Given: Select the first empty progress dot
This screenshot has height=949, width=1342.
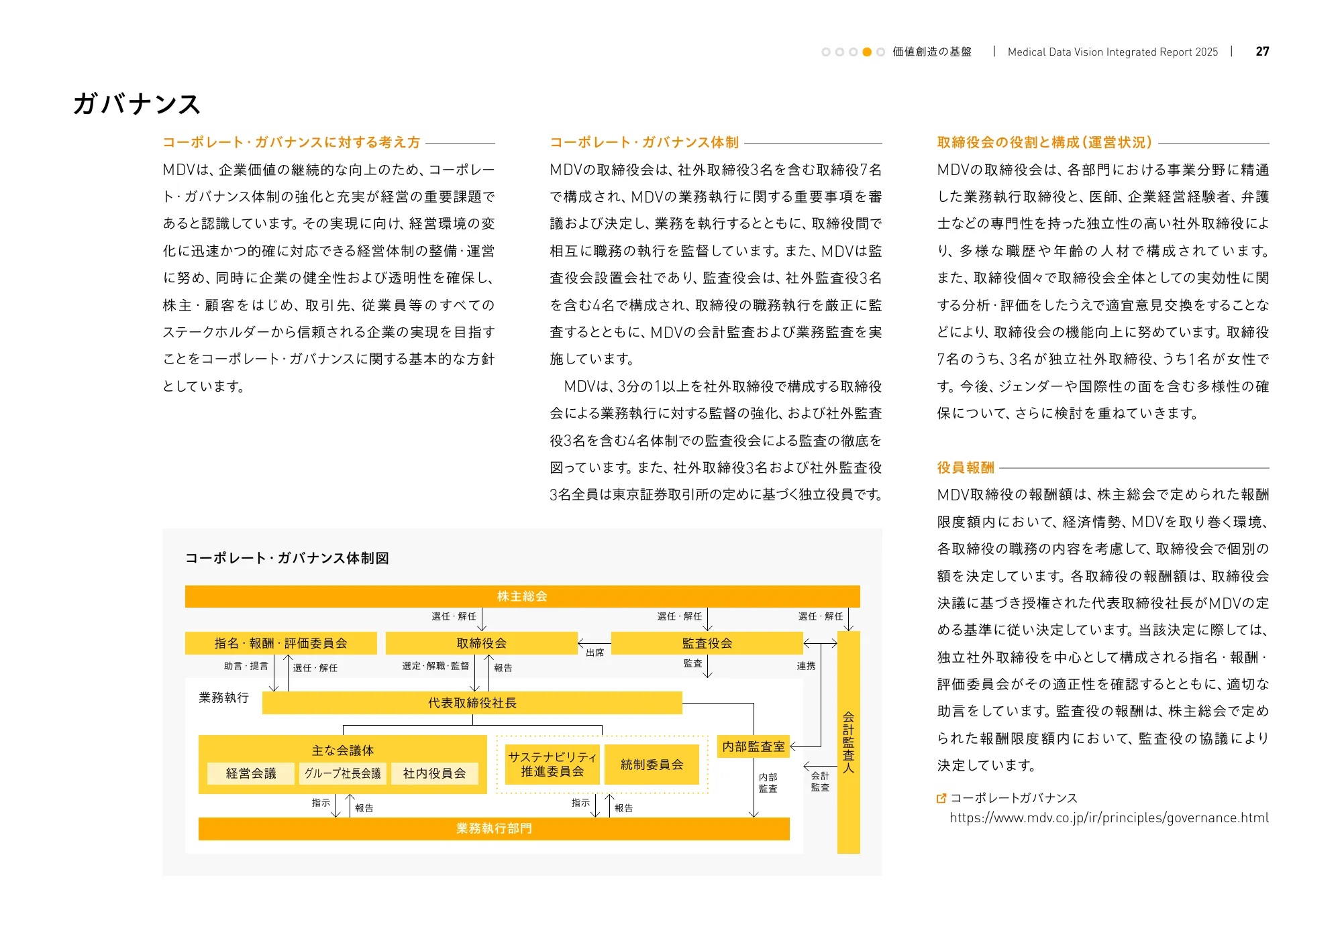Looking at the screenshot, I should [x=826, y=52].
